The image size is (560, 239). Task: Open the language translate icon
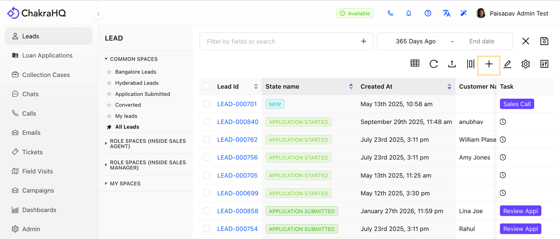447,13
